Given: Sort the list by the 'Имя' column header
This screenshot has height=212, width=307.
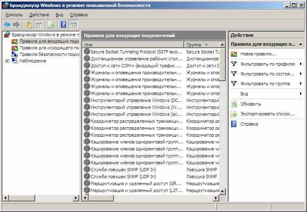Looking at the screenshot, I should pos(133,45).
